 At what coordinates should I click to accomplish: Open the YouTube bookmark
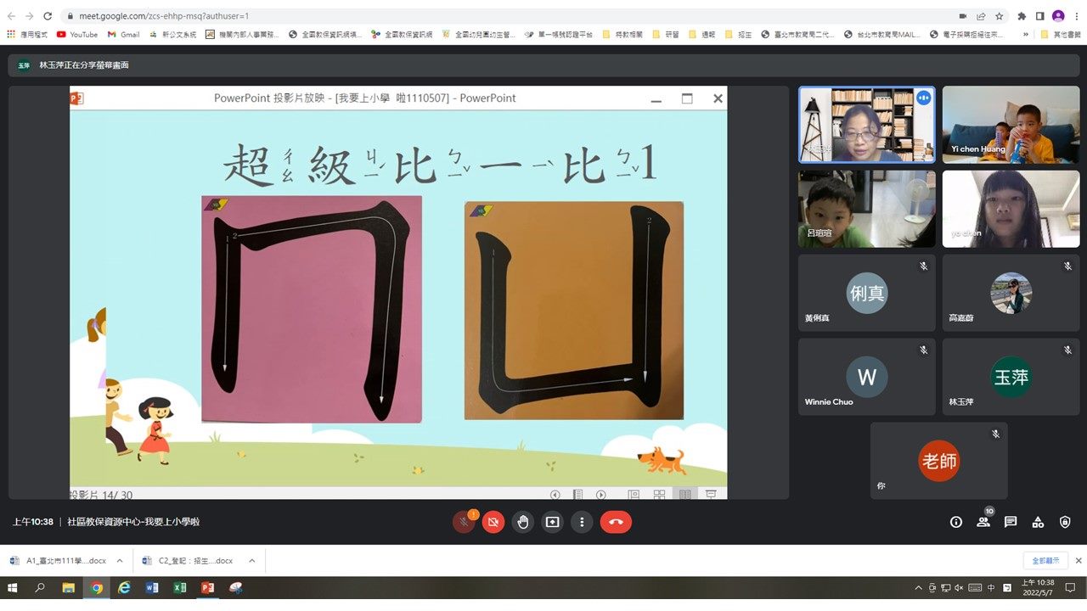pos(76,35)
